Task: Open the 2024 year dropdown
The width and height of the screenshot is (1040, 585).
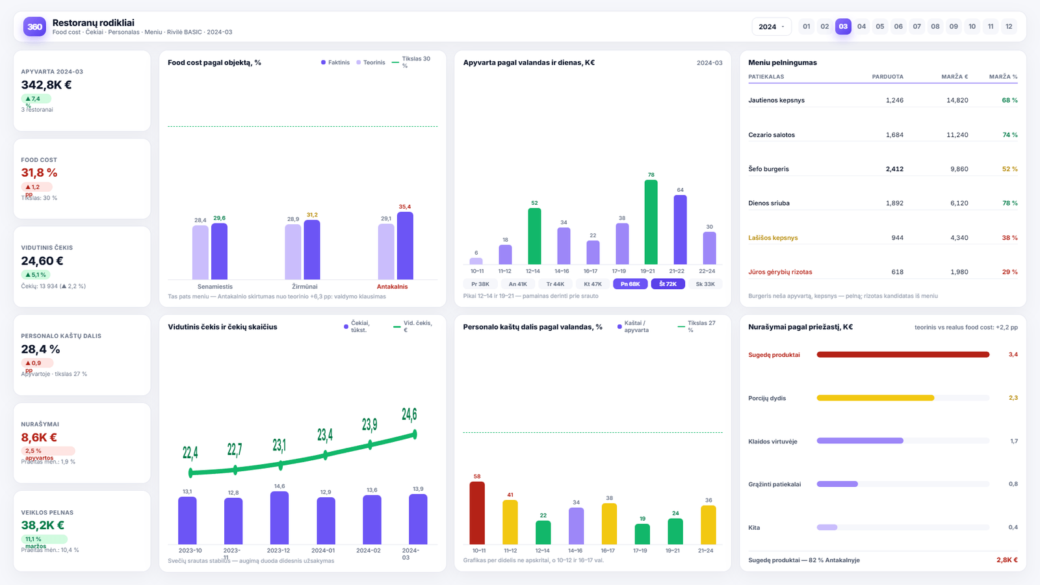Action: (772, 27)
